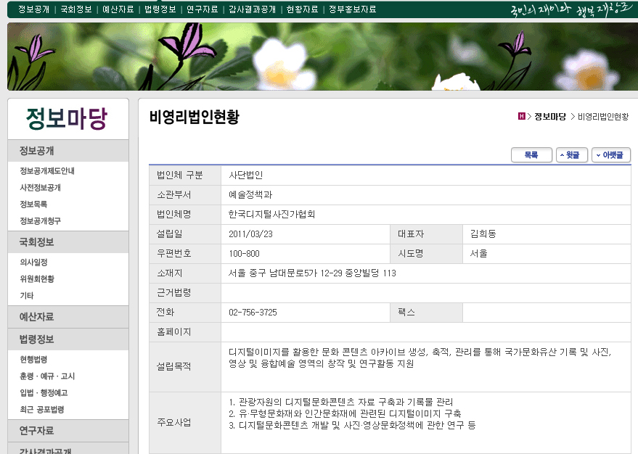This screenshot has height=454, width=638.
Task: Click the 윗글 (previous post) button
Action: pyautogui.click(x=572, y=155)
